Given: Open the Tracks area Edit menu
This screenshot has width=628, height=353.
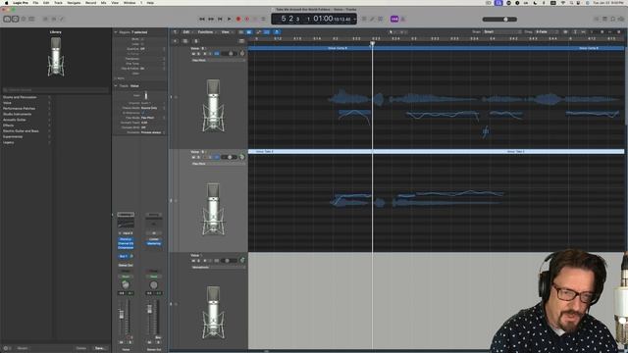Looking at the screenshot, I should [187, 32].
